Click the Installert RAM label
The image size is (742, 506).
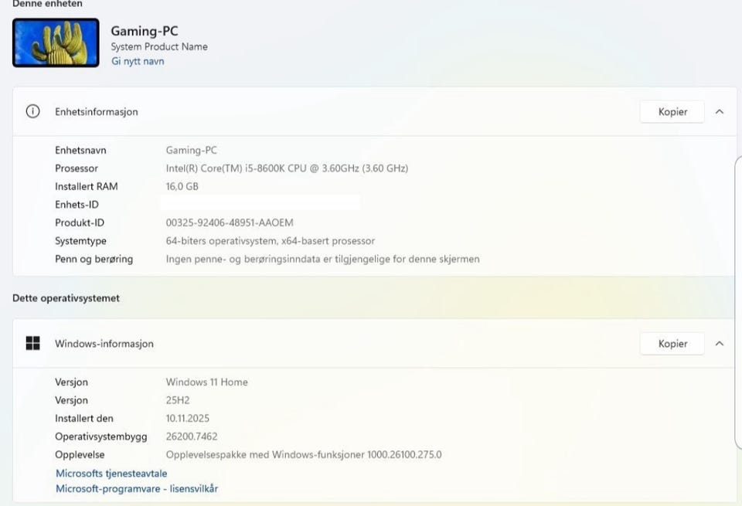[86, 186]
